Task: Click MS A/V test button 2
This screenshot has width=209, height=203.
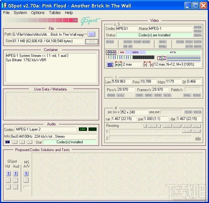Action: pyautogui.click(x=26, y=180)
